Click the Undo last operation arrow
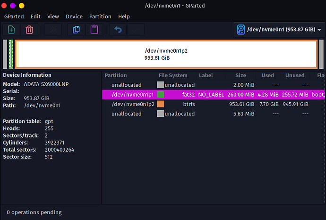Screen dimensions: 326x220 click(x=118, y=30)
